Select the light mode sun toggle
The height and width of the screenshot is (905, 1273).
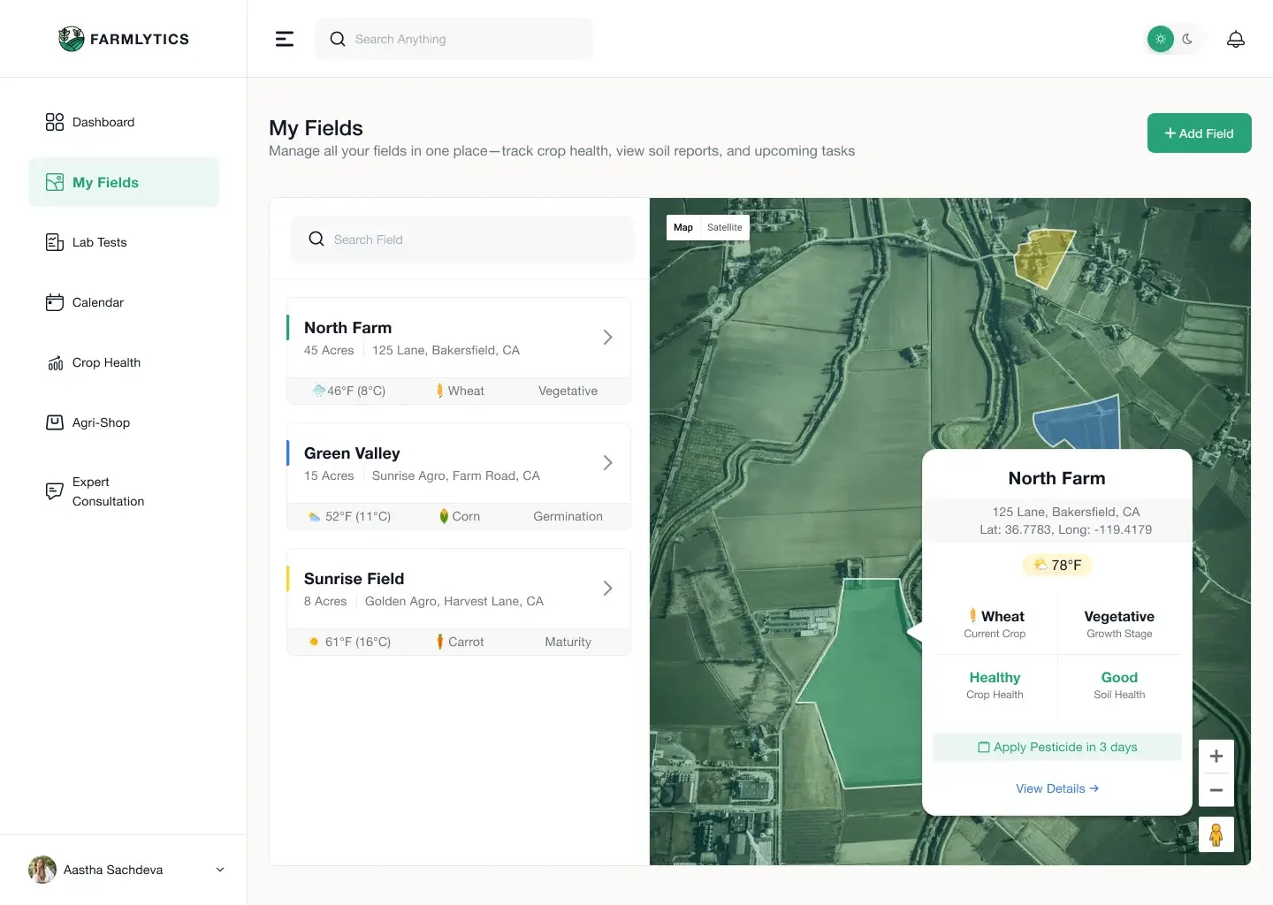[1160, 39]
